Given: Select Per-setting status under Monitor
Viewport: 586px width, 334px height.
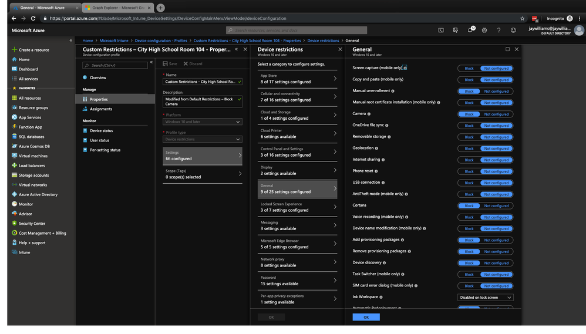Looking at the screenshot, I should 105,150.
